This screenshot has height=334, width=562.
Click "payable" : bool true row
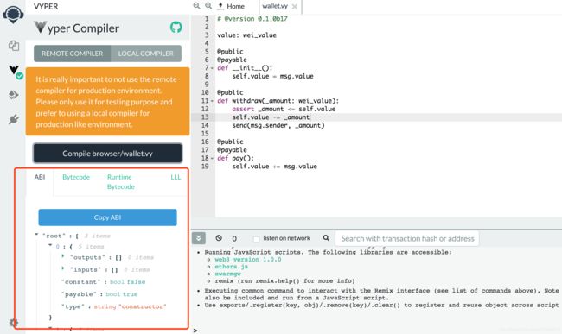coord(99,294)
